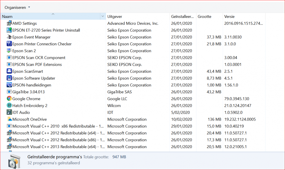The width and height of the screenshot is (285, 170).
Task: Click the Epson Printer Connection Checker icon
Action: (x=9, y=44)
